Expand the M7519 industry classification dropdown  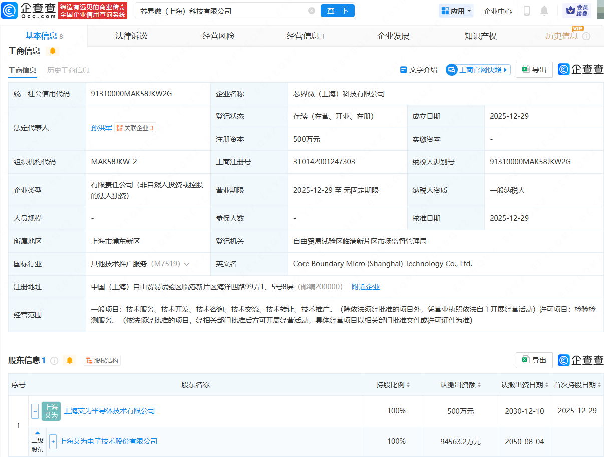187,264
